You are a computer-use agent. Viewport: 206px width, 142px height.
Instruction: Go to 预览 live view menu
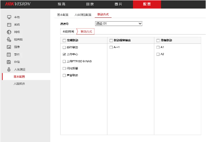click(62, 4)
